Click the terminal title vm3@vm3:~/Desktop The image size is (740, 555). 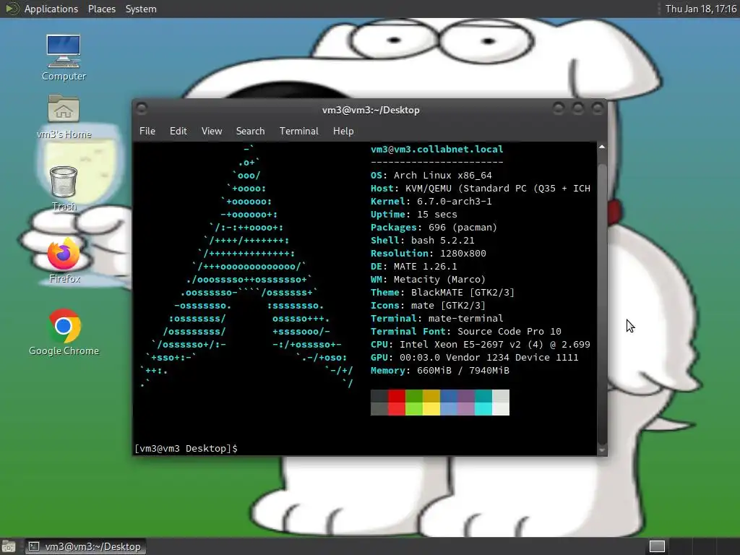click(x=371, y=110)
